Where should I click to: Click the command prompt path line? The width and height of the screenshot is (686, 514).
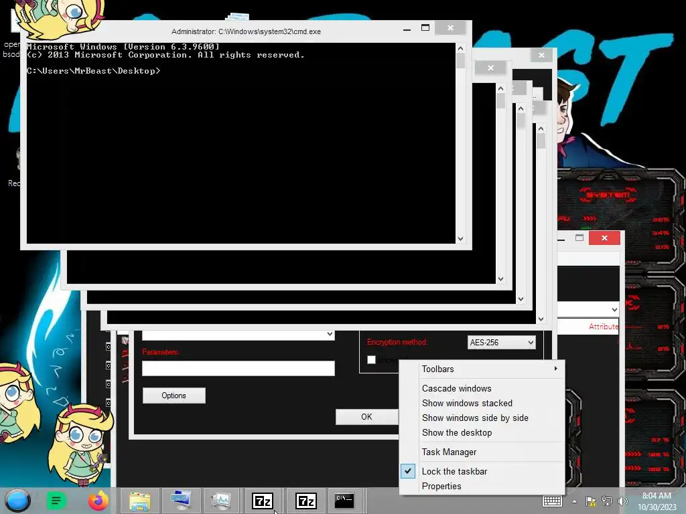click(94, 71)
